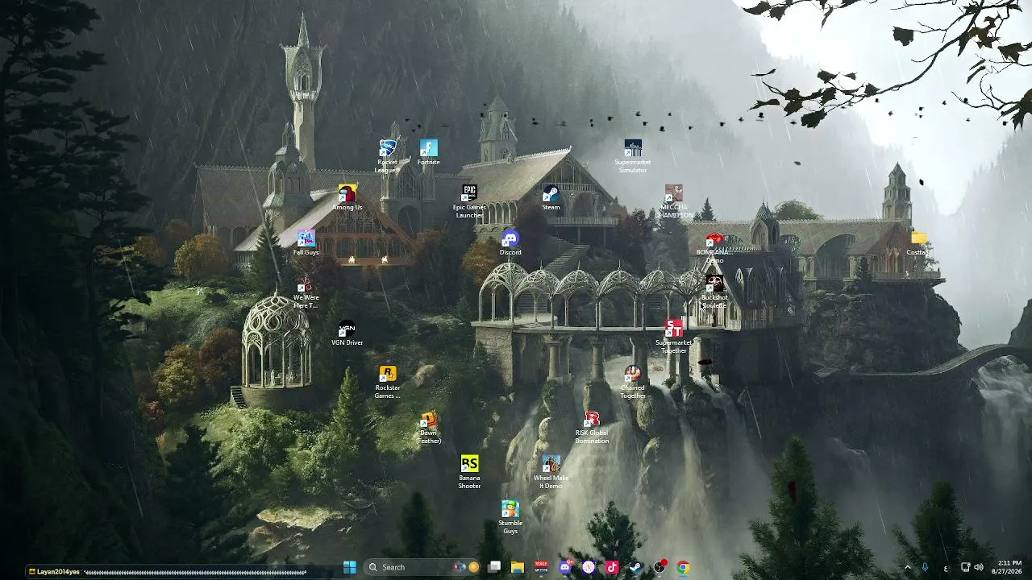Select the VGN Driver desktop icon
This screenshot has height=580, width=1032.
(347, 333)
